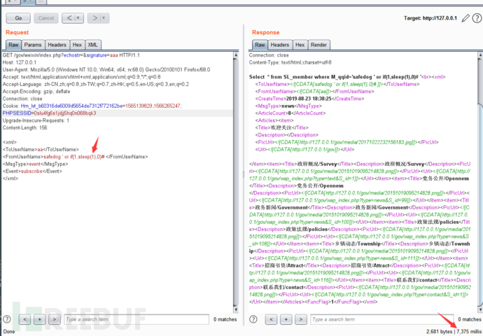
Task: Switch to Request Headers tab
Action: (57, 45)
